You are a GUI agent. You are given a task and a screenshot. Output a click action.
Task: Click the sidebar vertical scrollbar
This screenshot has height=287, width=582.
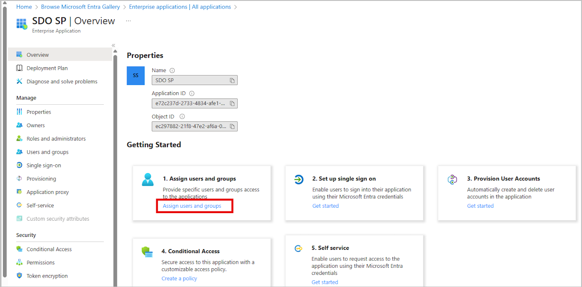tap(115, 170)
